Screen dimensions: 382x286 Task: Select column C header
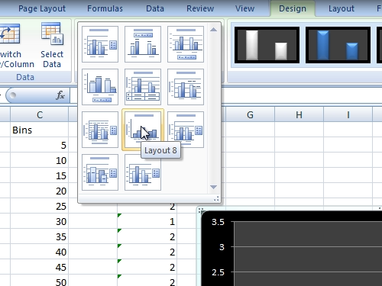[x=40, y=114]
